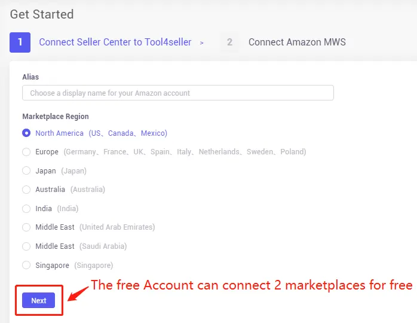417x323 pixels.
Task: Choose the India marketplace radio button
Action: [26, 209]
